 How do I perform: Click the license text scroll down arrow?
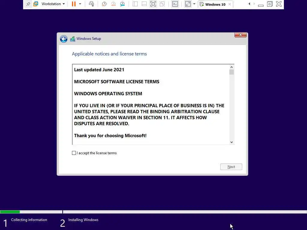coord(232,142)
